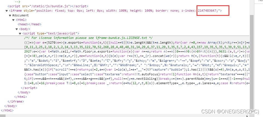The width and height of the screenshot is (263, 117).
Task: Click the inner closing </body> tag after script
Action: [24, 92]
